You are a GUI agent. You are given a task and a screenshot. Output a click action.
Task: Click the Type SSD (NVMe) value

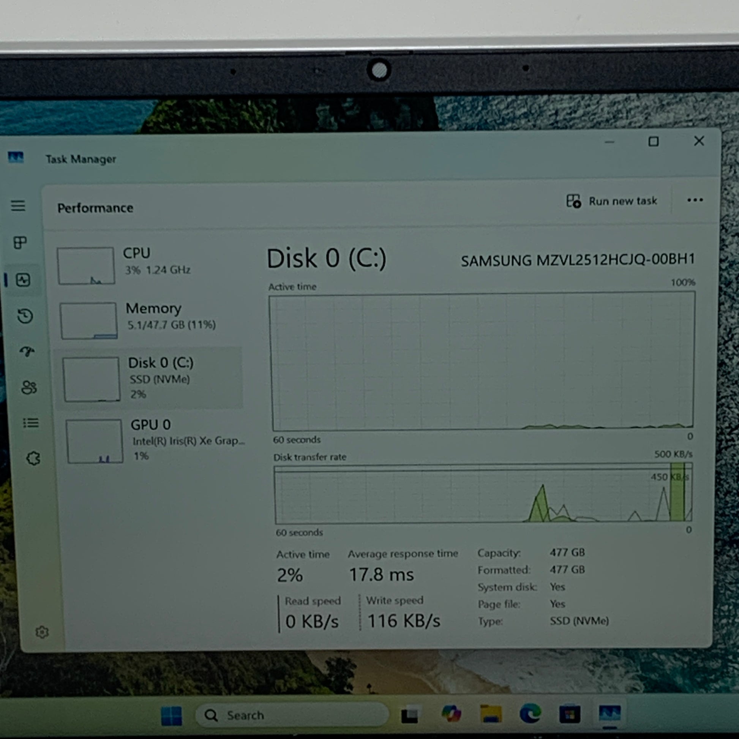pyautogui.click(x=579, y=621)
